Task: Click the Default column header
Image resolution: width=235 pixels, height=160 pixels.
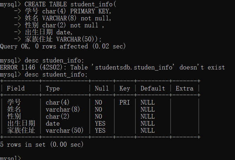Action: tap(153, 88)
